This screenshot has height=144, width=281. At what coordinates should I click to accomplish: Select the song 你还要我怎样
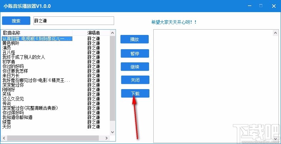point(15,71)
